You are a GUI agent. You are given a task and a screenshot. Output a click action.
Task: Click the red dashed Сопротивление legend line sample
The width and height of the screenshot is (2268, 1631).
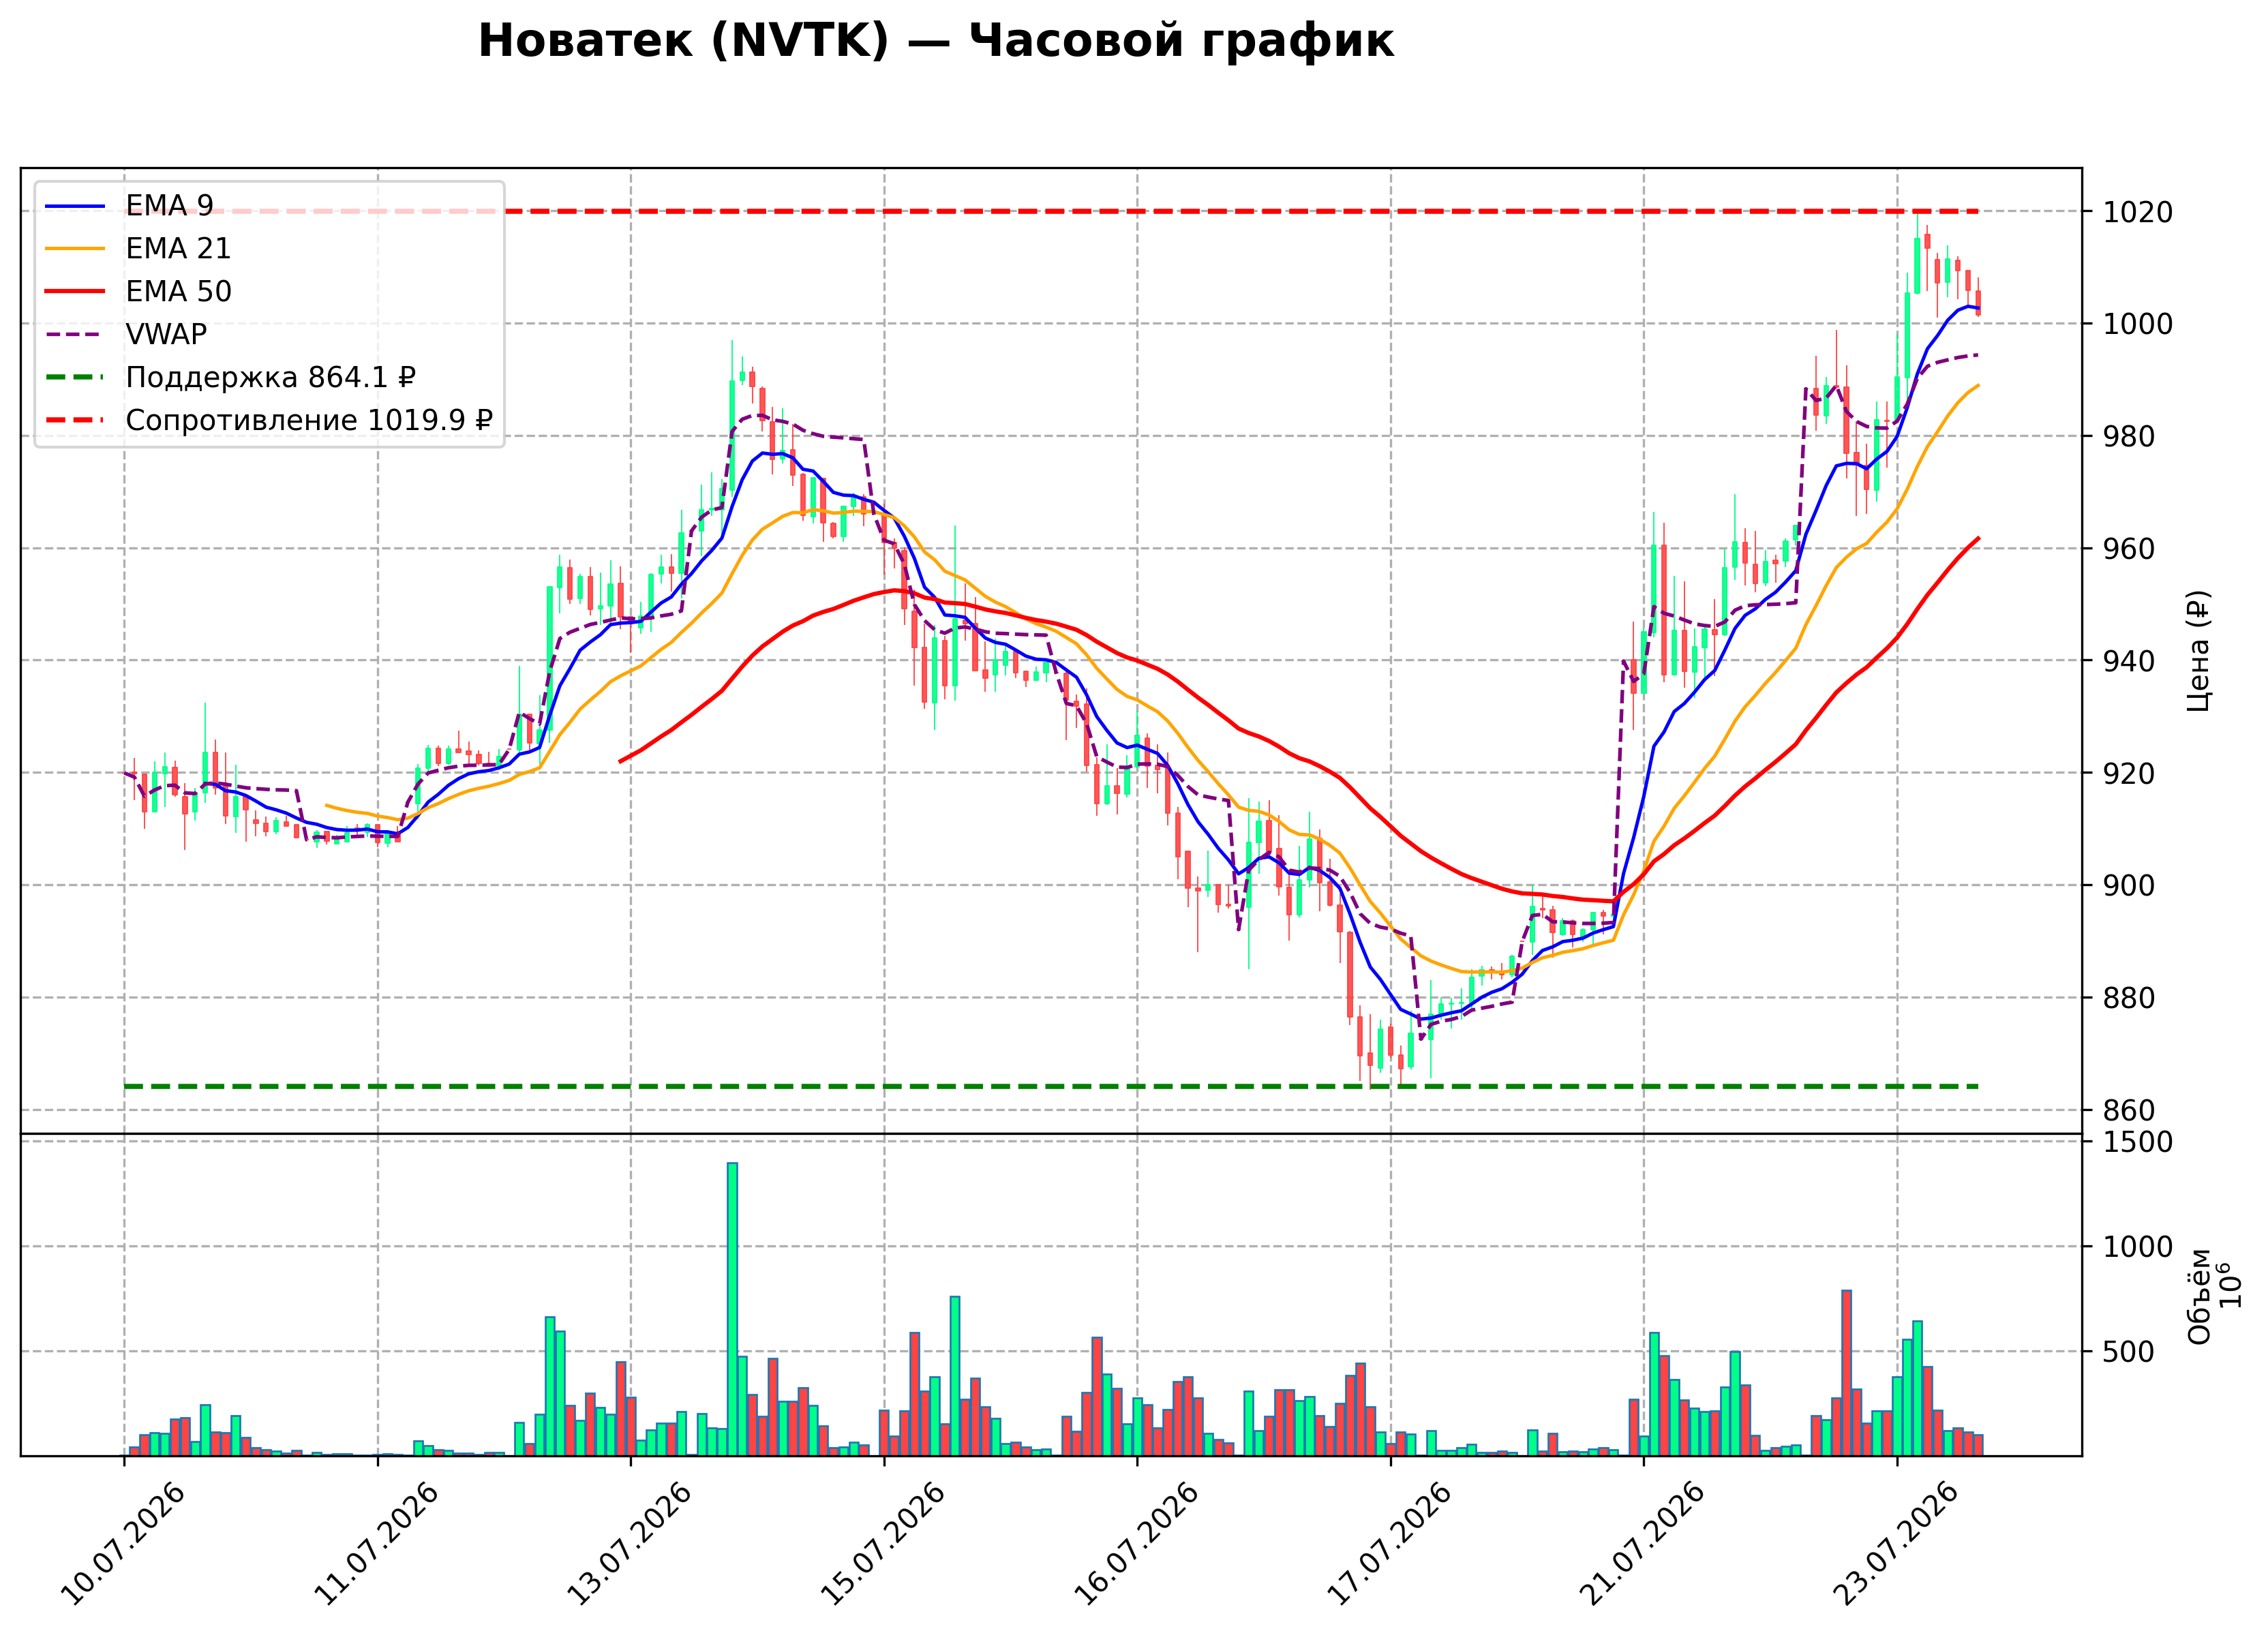[75, 420]
